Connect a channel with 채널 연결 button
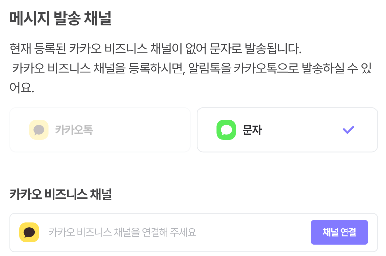The height and width of the screenshot is (256, 386). pos(340,232)
